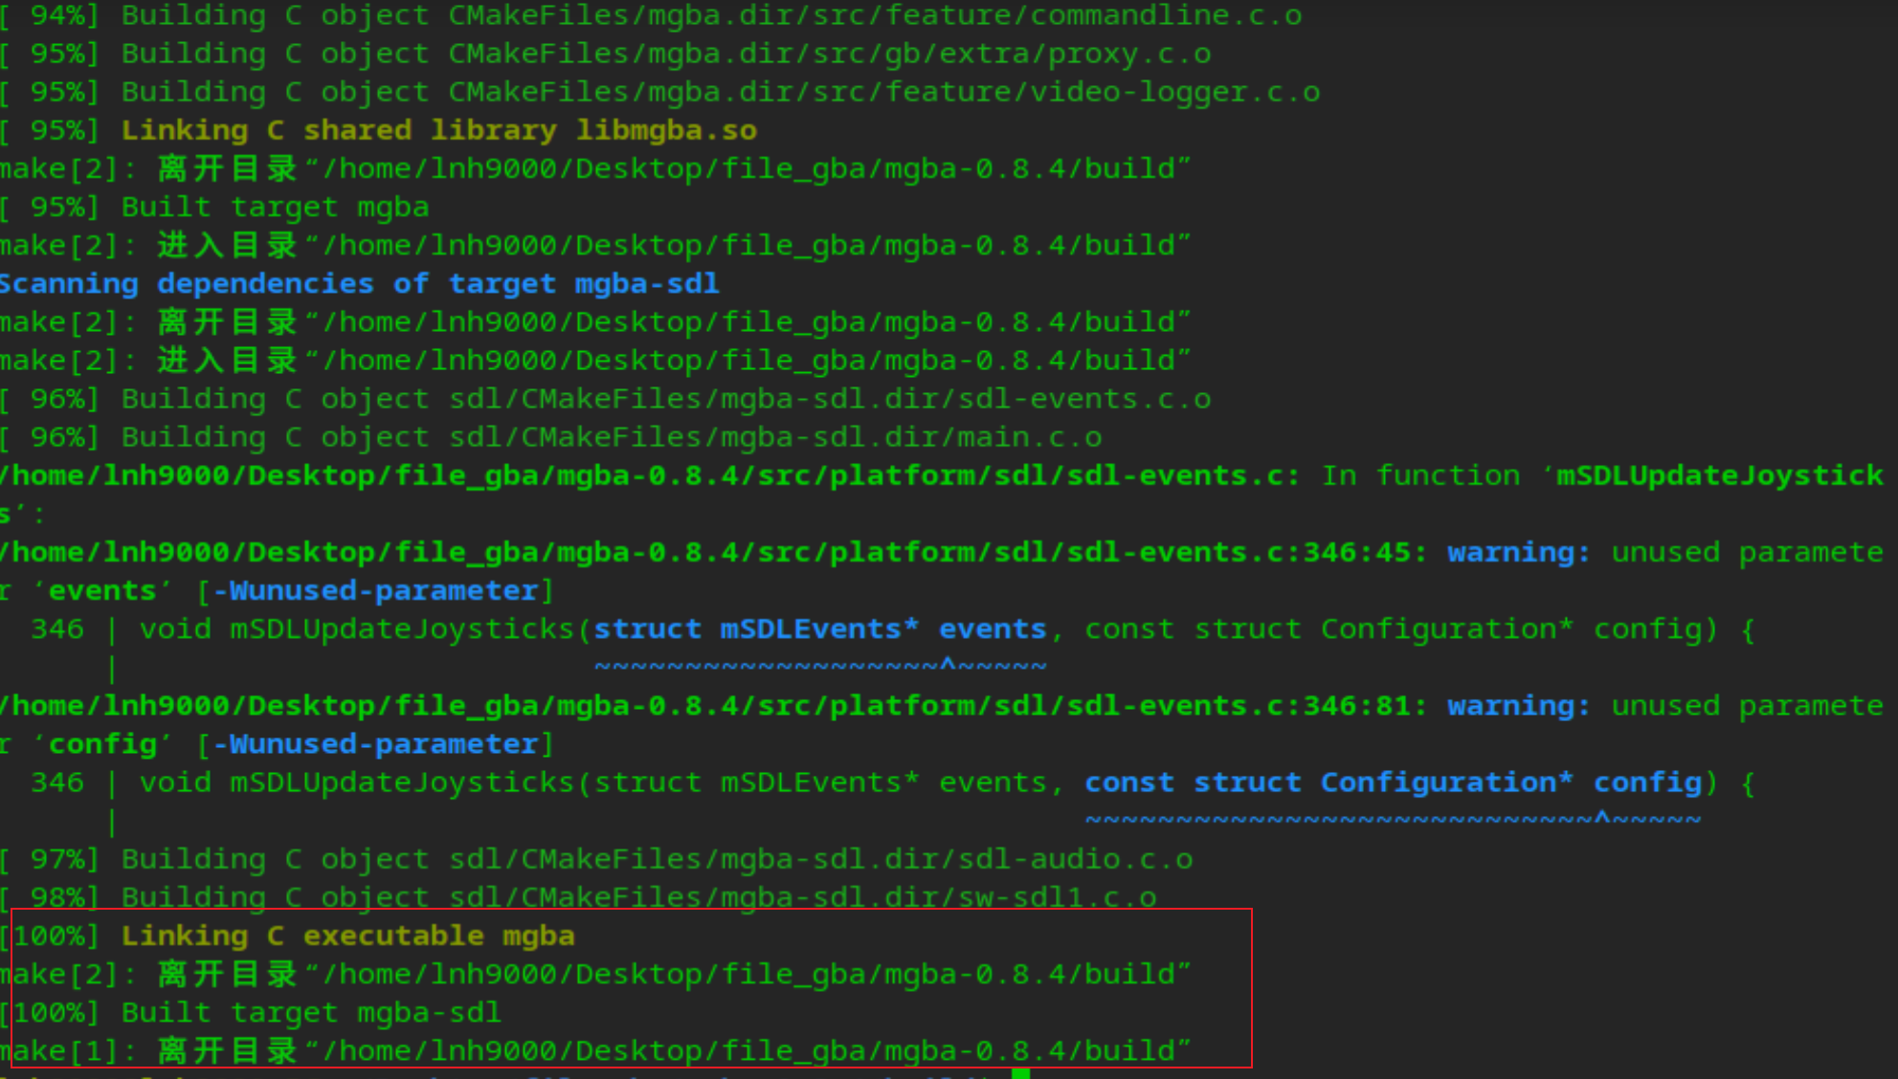
Task: Click '[100%] Built target mgba-sdl' line
Action: click(251, 1011)
